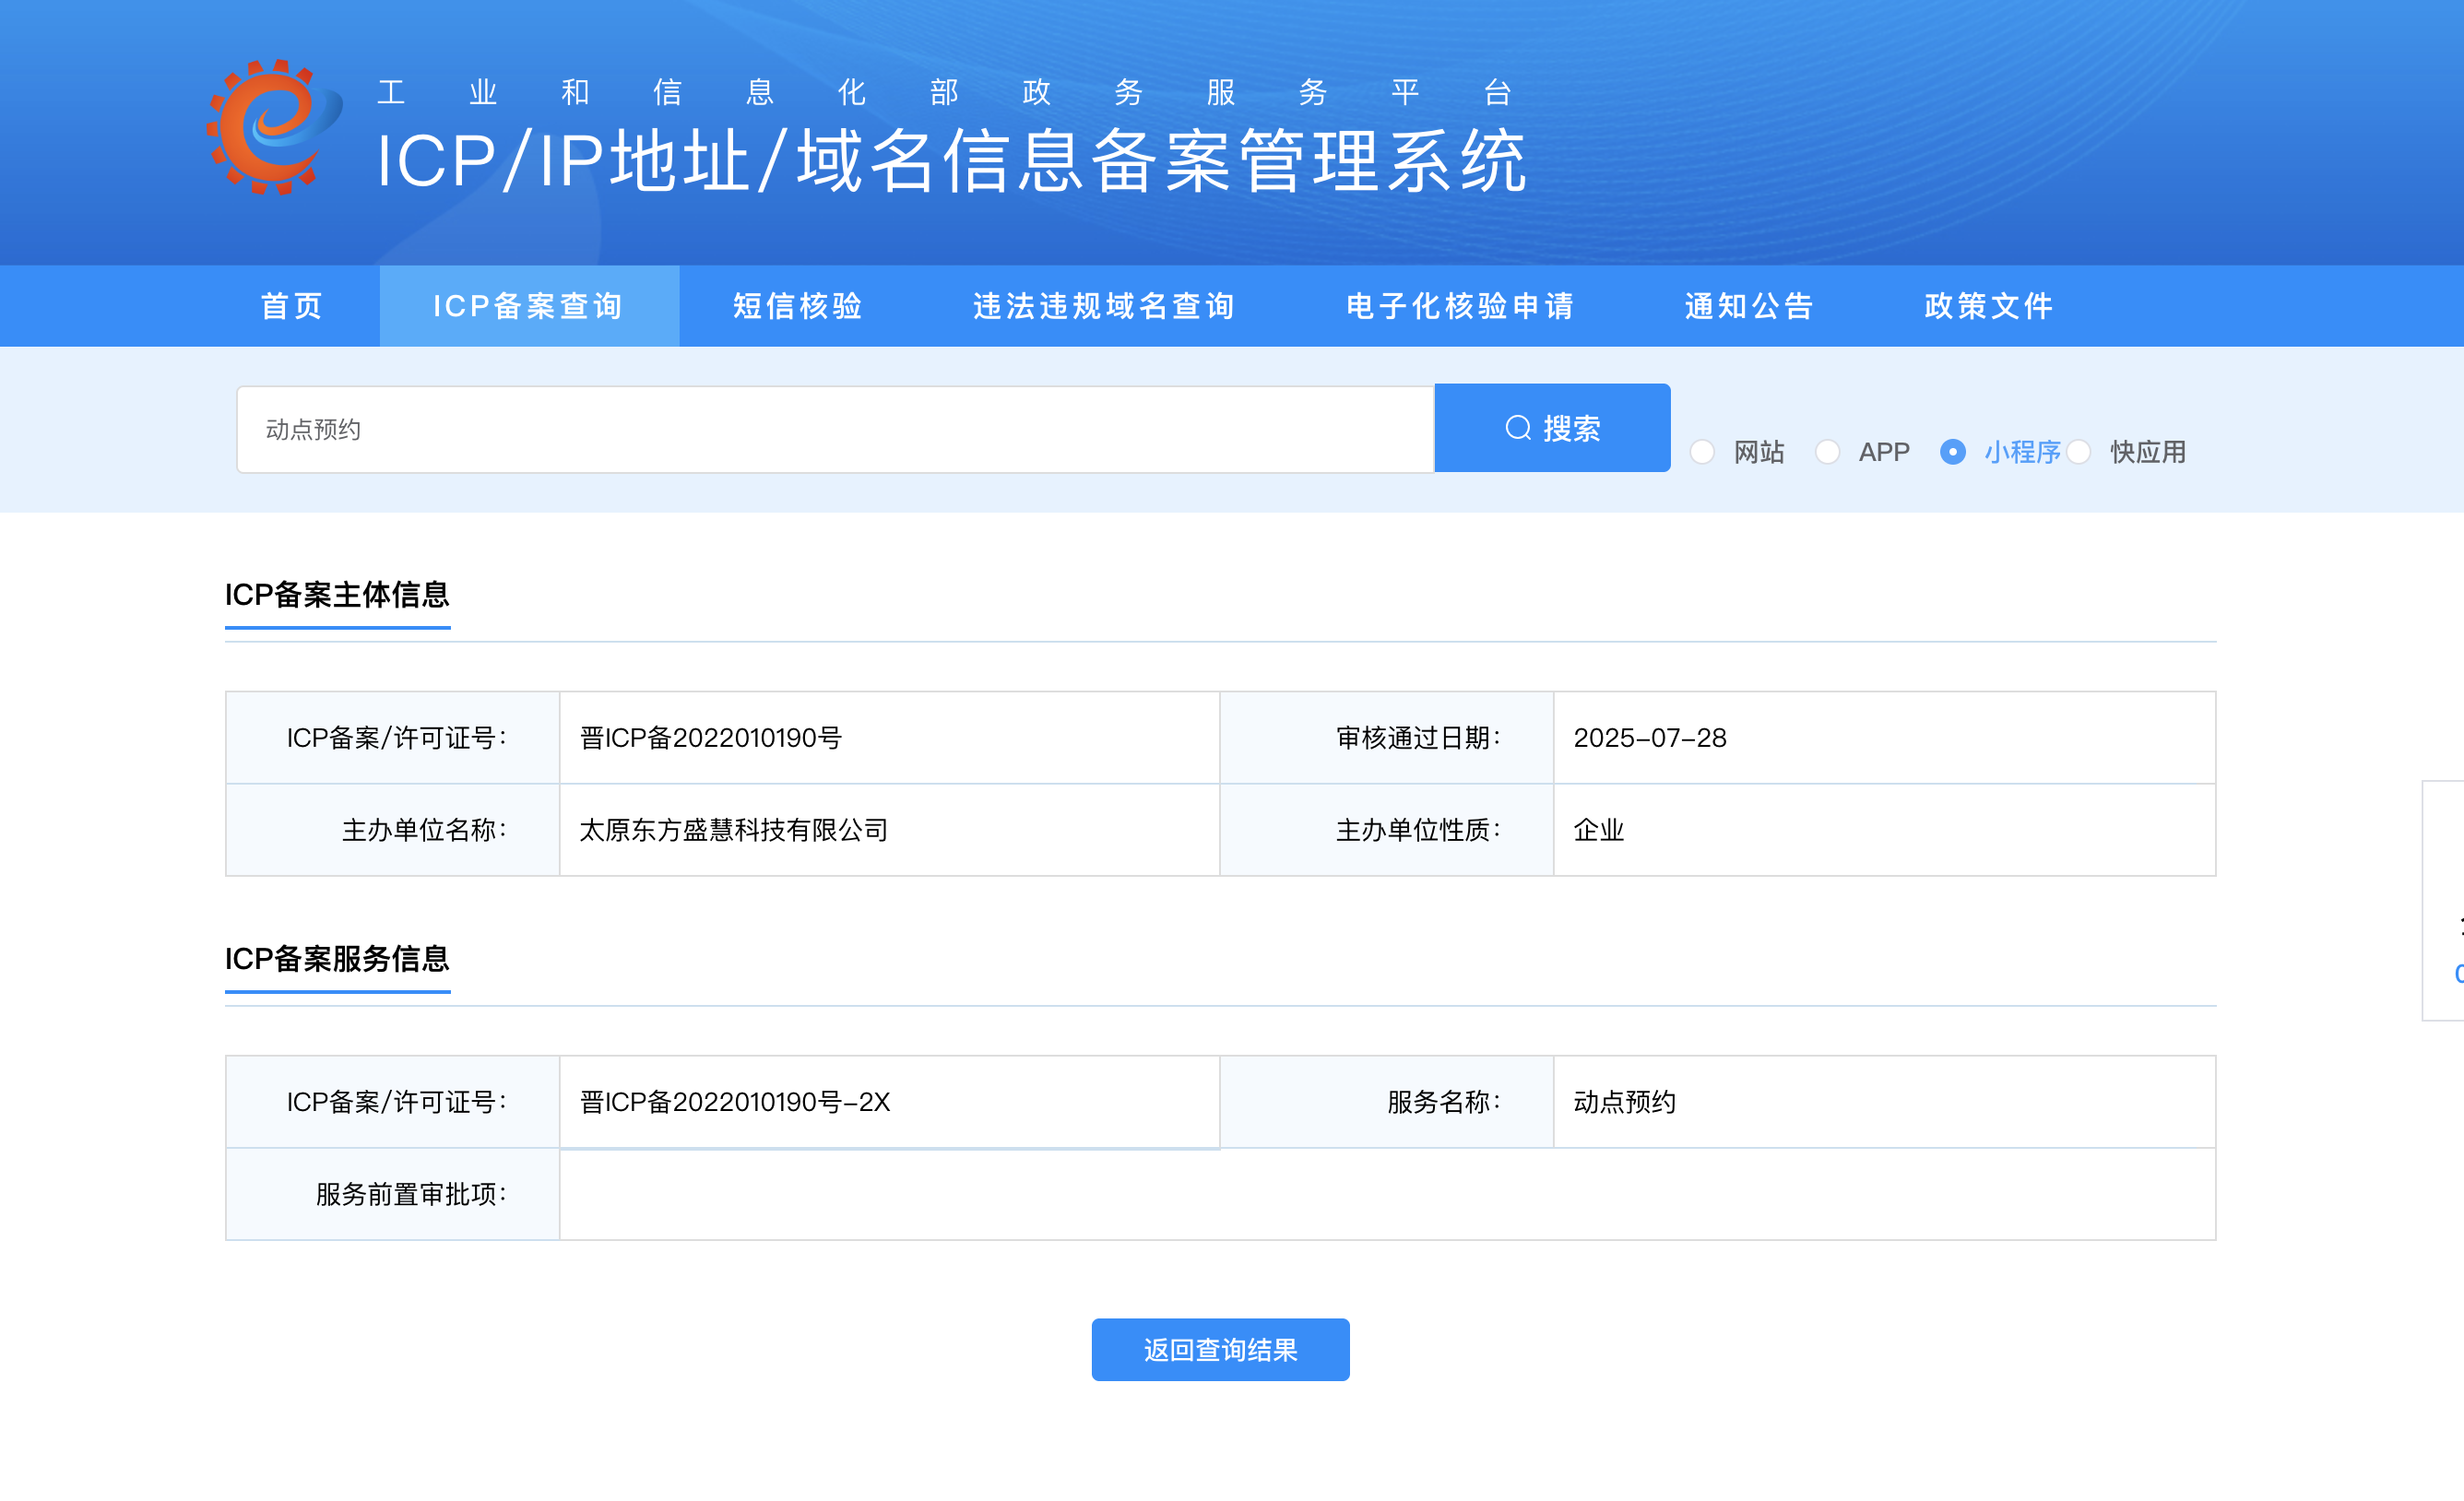Click the magnifier icon in search button
This screenshot has height=1501, width=2464.
1518,428
